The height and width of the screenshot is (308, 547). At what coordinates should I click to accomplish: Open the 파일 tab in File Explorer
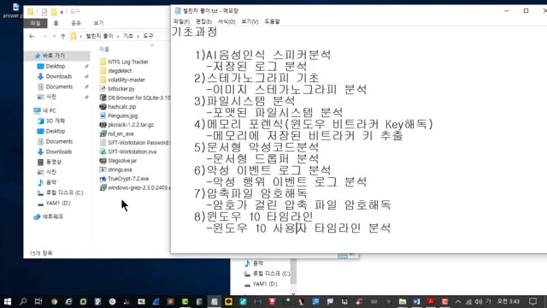pos(36,23)
